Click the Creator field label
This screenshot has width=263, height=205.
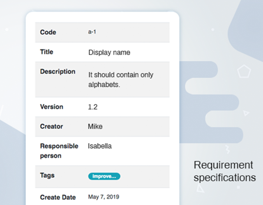pyautogui.click(x=51, y=126)
